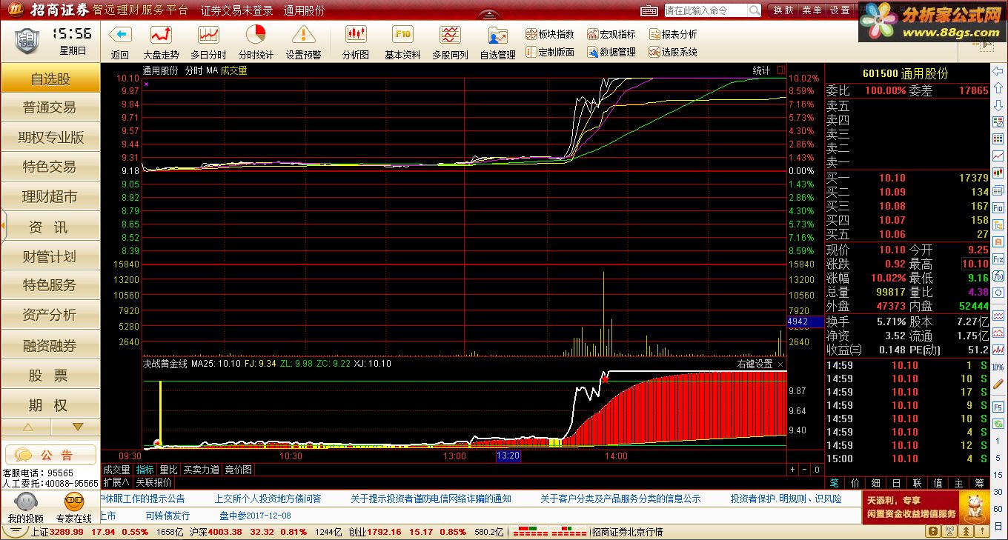Click the plus zoom button under chart
The width and height of the screenshot is (1008, 540).
point(792,470)
